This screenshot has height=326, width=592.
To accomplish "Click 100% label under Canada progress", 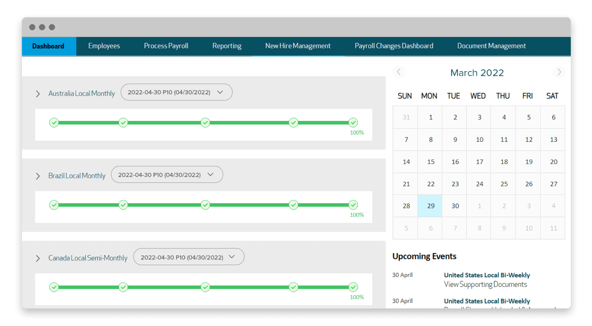I will pos(357,297).
